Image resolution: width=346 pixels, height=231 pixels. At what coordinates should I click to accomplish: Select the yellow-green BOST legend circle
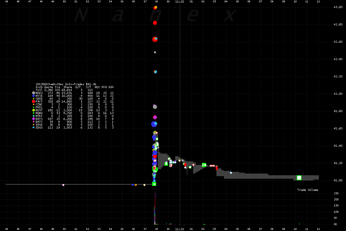point(33,110)
